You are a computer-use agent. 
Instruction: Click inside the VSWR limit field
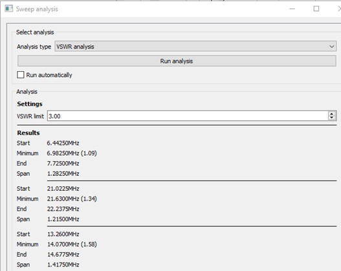[x=188, y=116]
